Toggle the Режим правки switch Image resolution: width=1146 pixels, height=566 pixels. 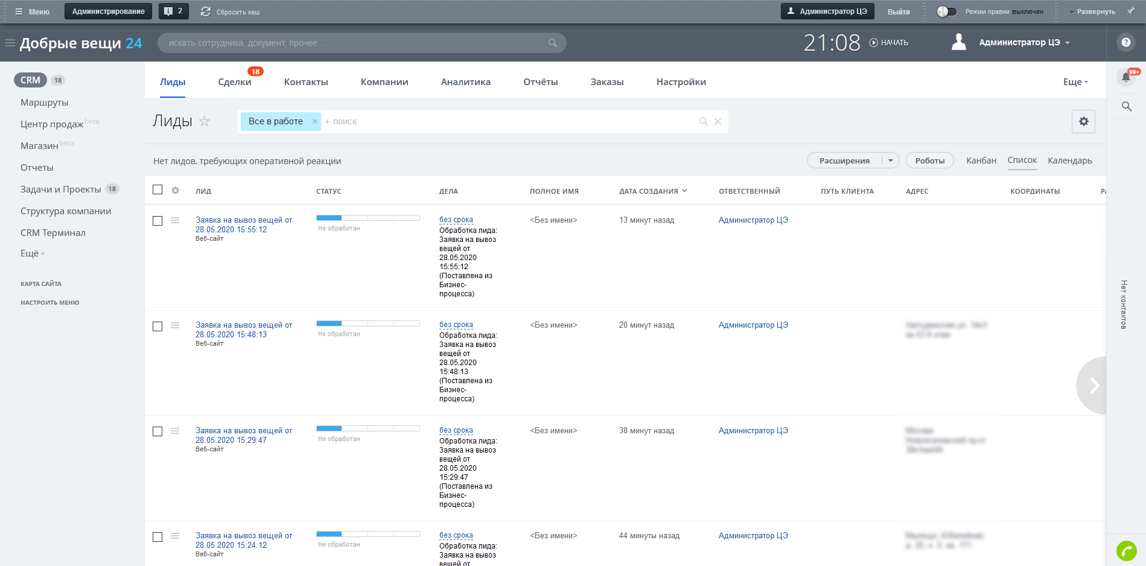click(x=946, y=11)
